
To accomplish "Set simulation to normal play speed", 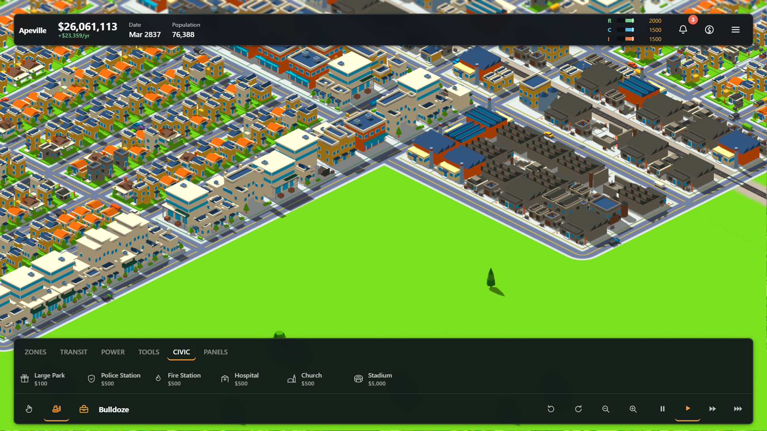I will tap(688, 408).
